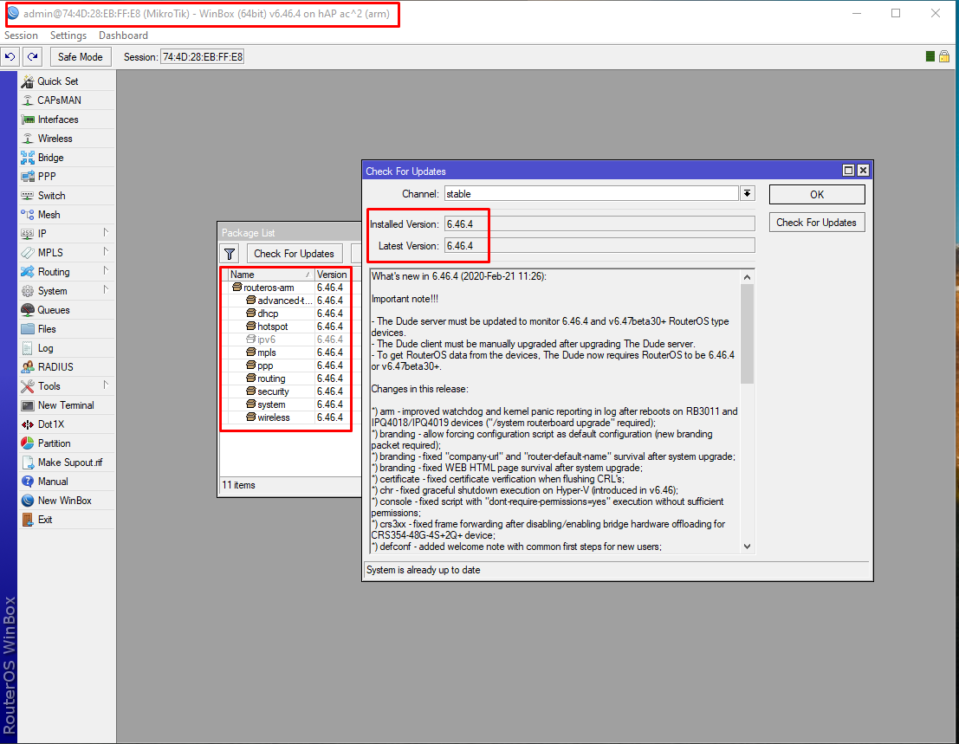Launch a New Terminal
The width and height of the screenshot is (959, 744).
(67, 405)
